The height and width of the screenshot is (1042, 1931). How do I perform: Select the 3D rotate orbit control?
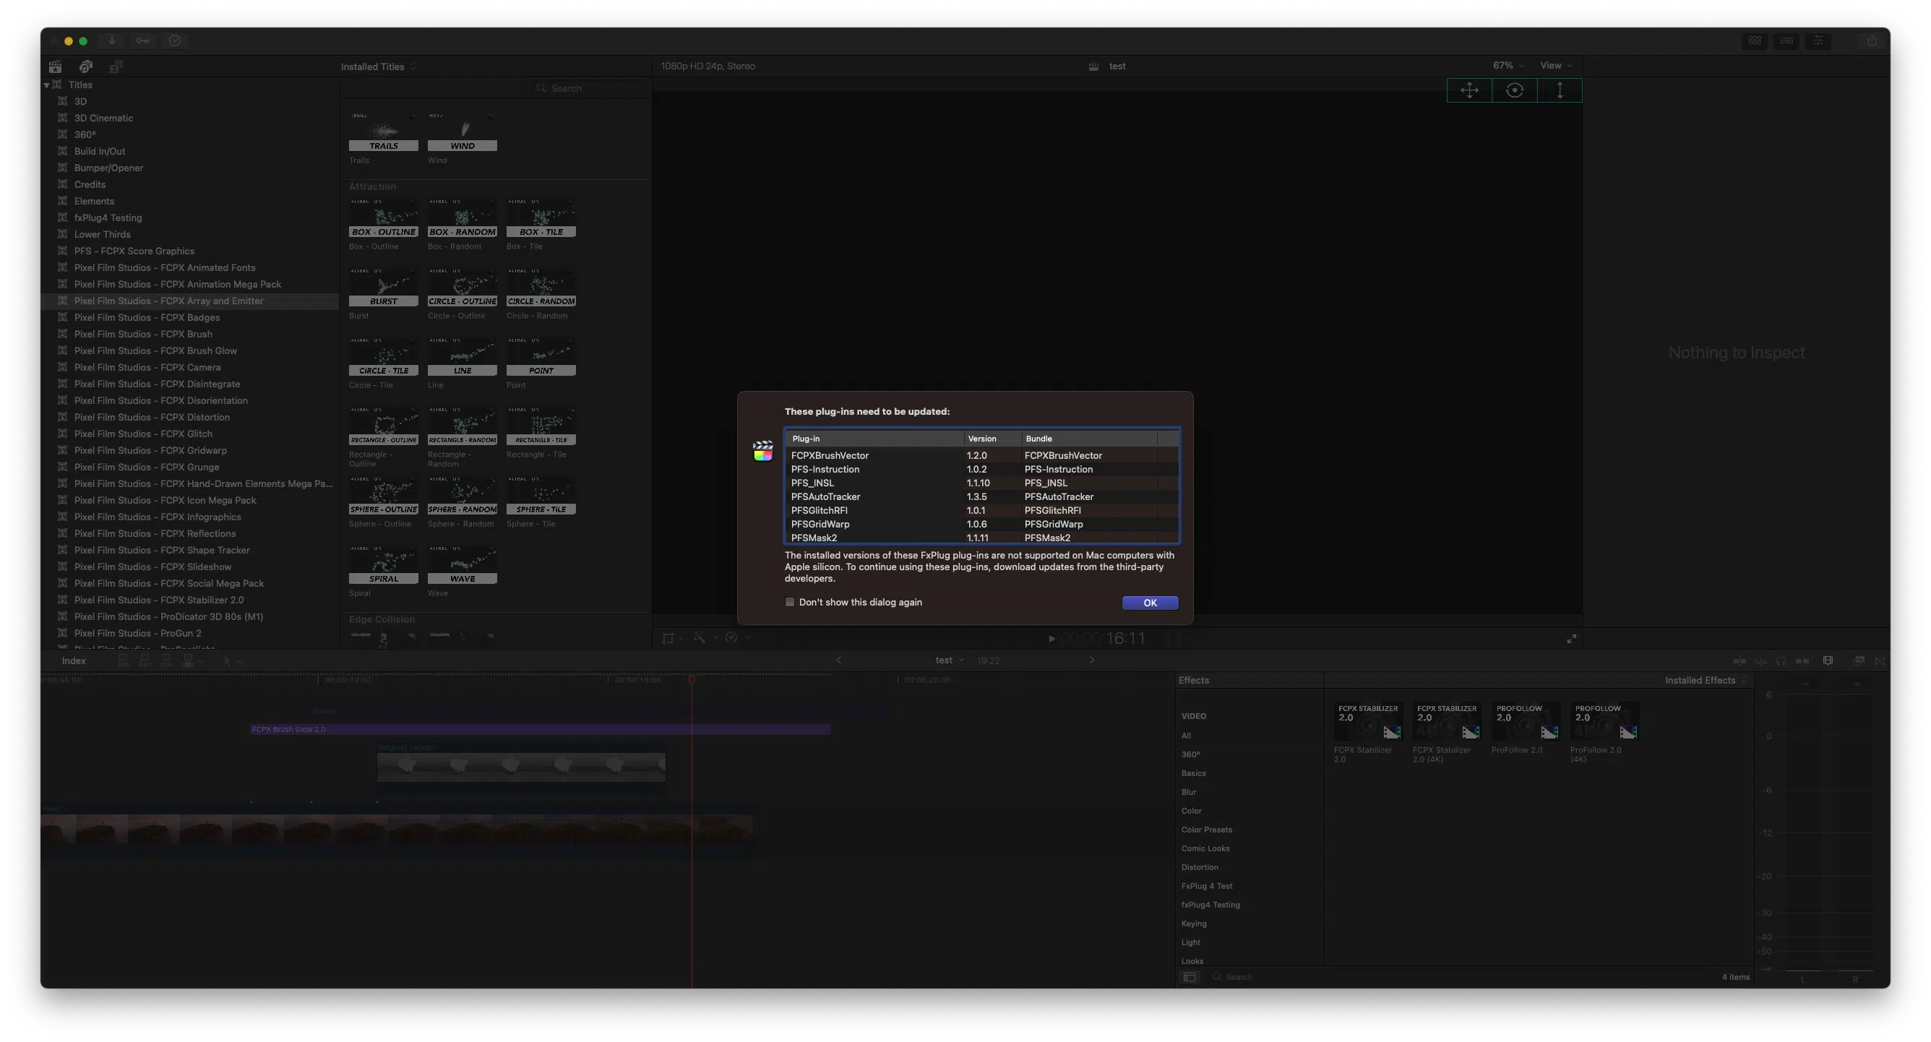(1514, 90)
